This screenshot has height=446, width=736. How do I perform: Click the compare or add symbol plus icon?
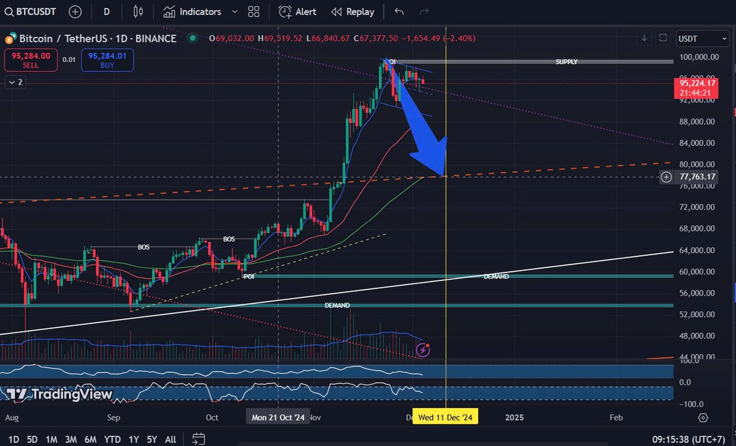coord(75,12)
